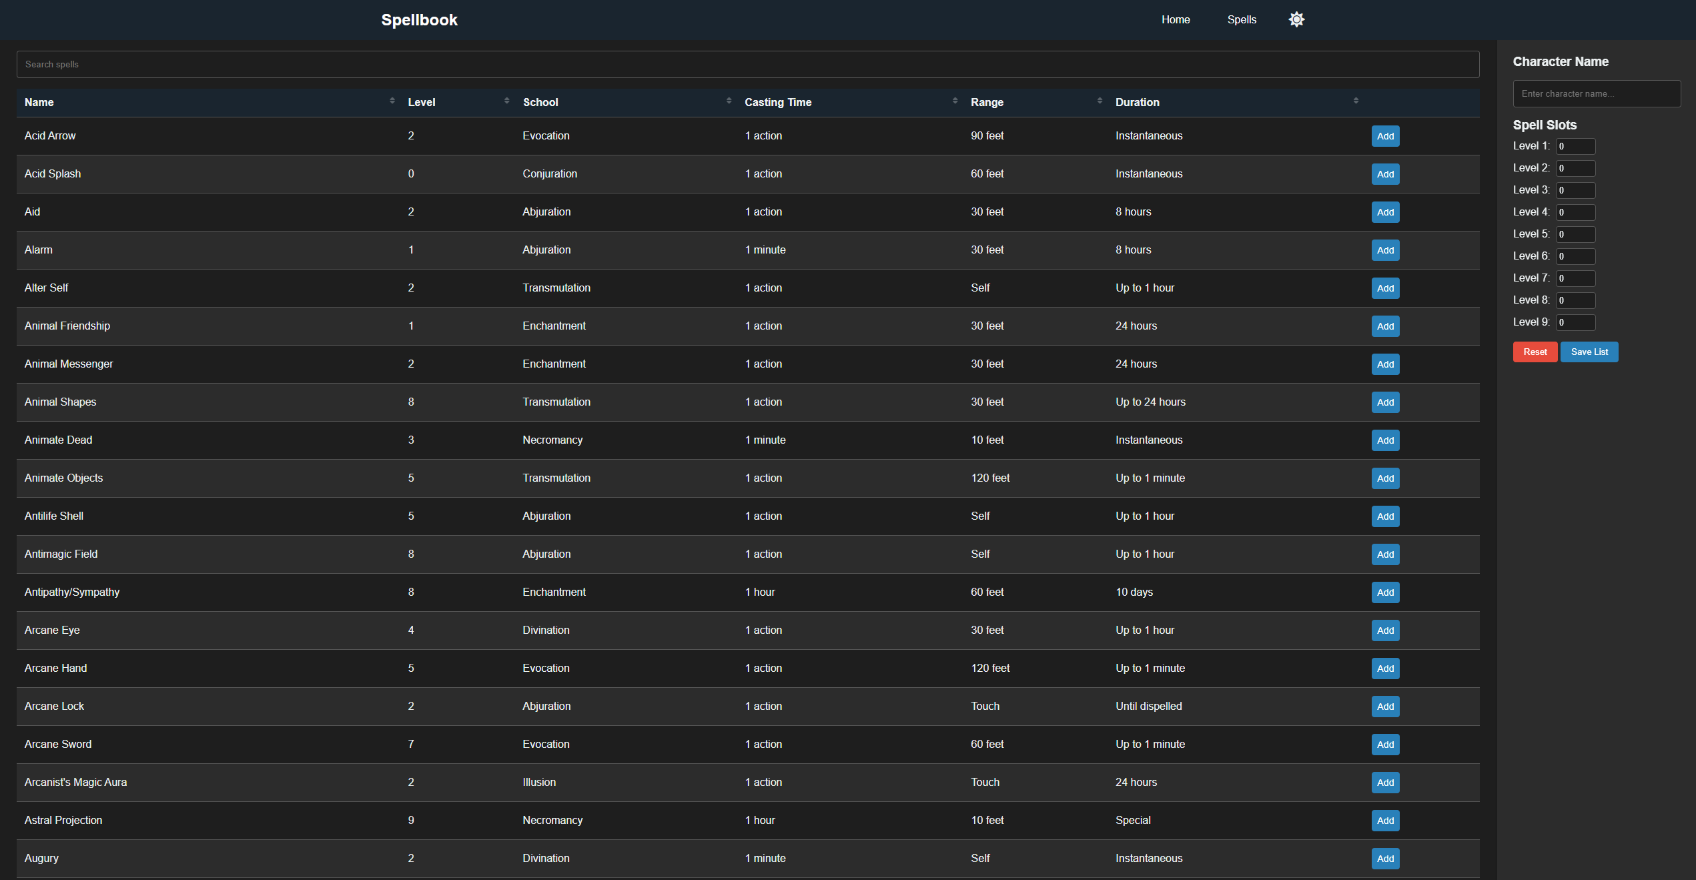
Task: Click the Spellbook title logo
Action: (x=419, y=20)
